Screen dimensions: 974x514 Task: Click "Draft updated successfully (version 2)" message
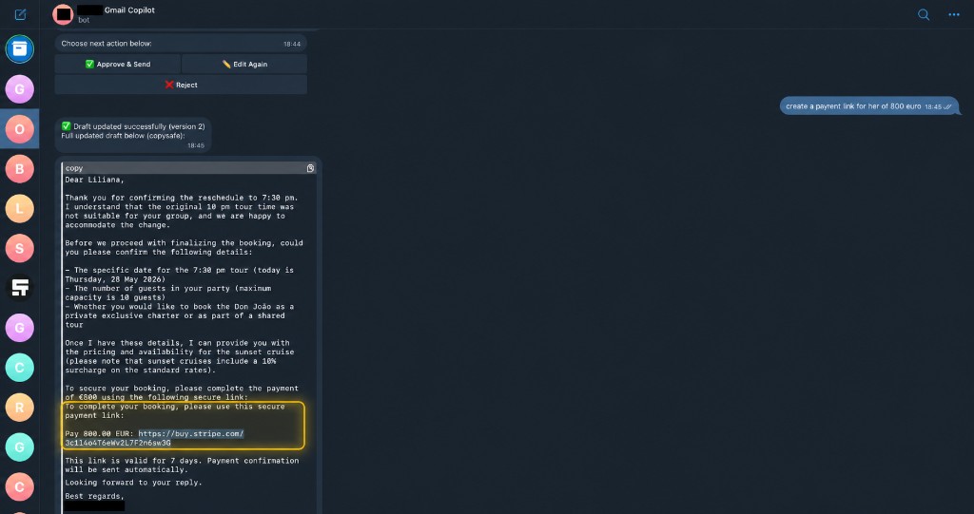point(133,135)
